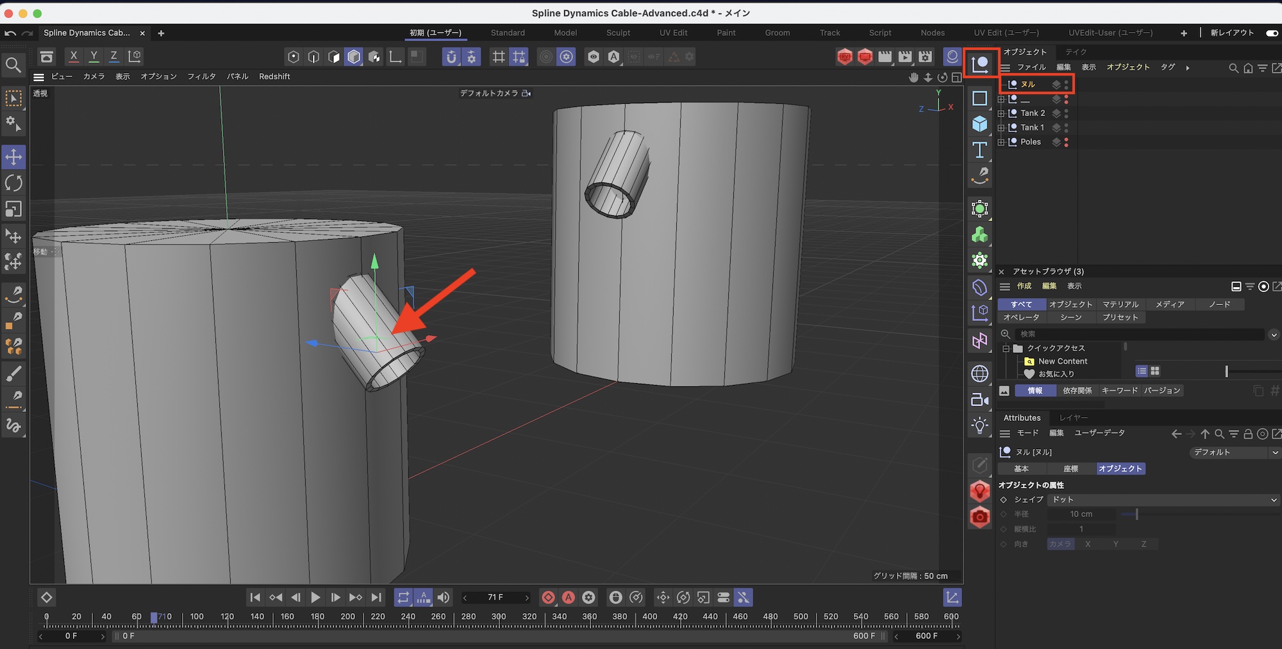Select the Move tool in left toolbar
Screen dimensions: 1282x649
[x=13, y=157]
